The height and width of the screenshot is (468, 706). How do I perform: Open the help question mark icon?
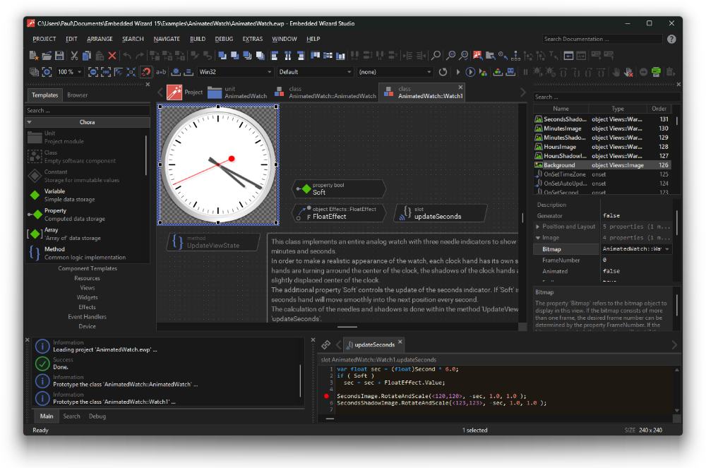click(x=671, y=39)
